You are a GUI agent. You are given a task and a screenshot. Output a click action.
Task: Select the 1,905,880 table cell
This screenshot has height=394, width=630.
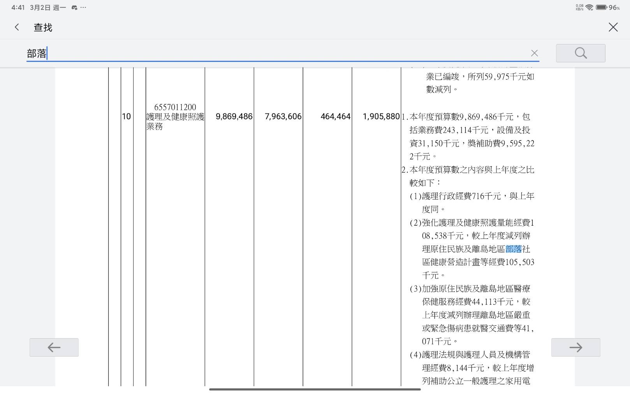pyautogui.click(x=381, y=117)
